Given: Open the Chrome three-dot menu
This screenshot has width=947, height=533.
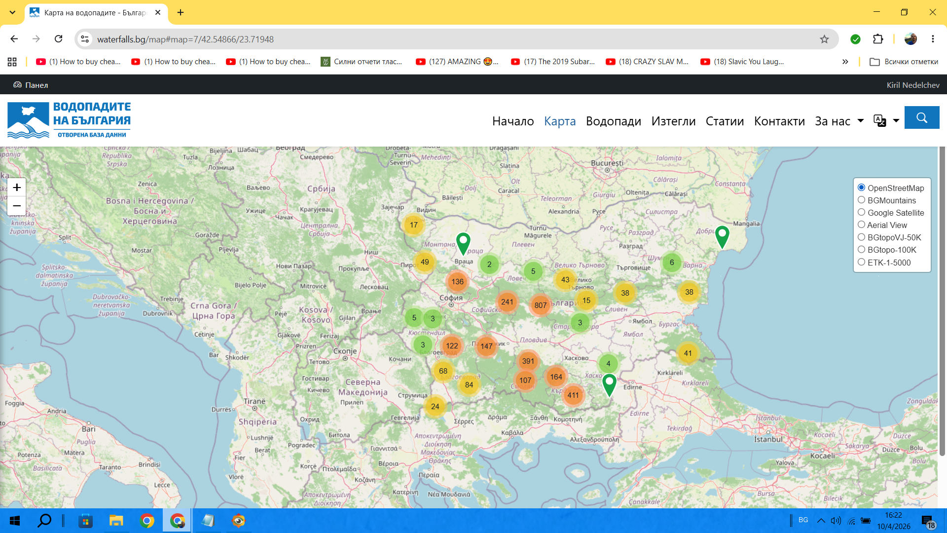Looking at the screenshot, I should pos(933,39).
